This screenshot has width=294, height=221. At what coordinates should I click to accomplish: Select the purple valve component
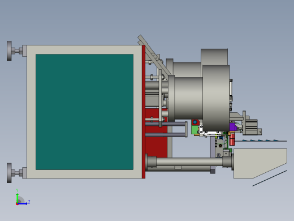tap(233, 127)
